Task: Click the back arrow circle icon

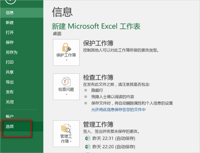Action: (11, 1)
